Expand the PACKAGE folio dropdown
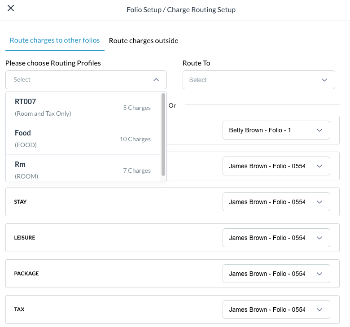Viewport: 350px width, 327px height. [276, 274]
